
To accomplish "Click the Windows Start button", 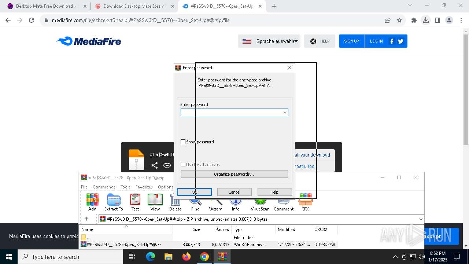I will [x=9, y=257].
